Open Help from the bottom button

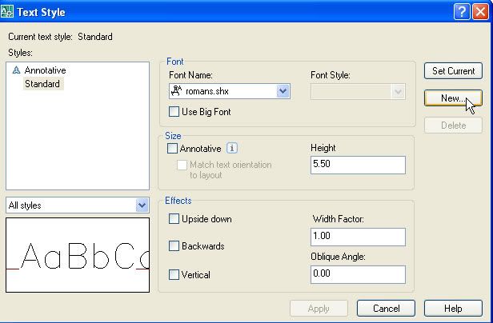453,309
